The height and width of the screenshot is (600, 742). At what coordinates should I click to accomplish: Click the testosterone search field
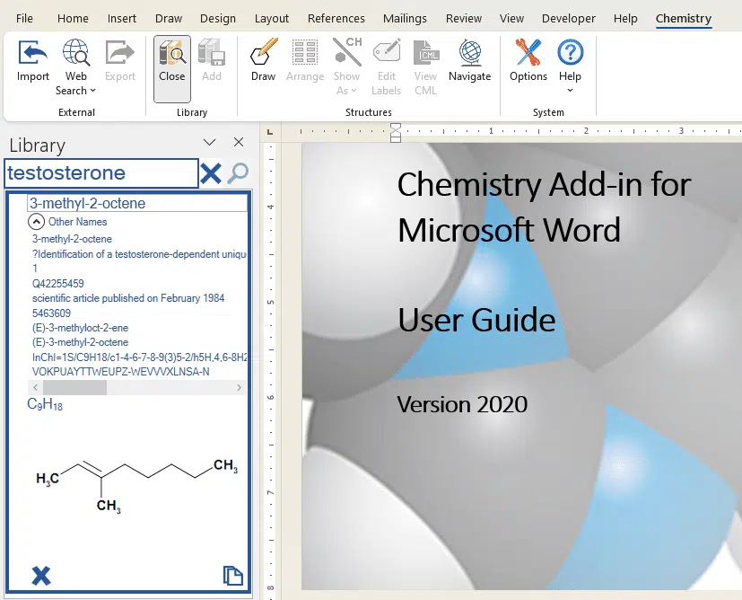point(101,173)
